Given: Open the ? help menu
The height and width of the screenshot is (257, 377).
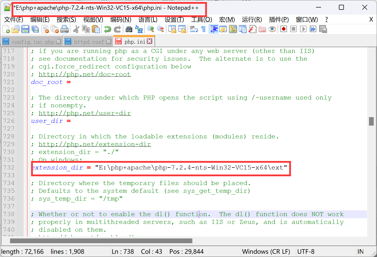Looking at the screenshot, I should (326, 20).
